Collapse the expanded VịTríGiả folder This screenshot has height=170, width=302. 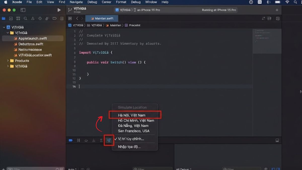[x=8, y=33]
